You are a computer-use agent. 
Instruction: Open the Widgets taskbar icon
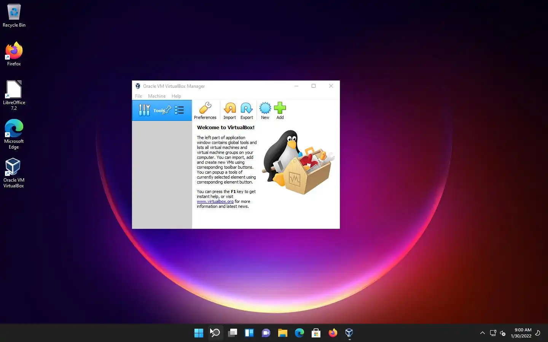[x=249, y=333]
